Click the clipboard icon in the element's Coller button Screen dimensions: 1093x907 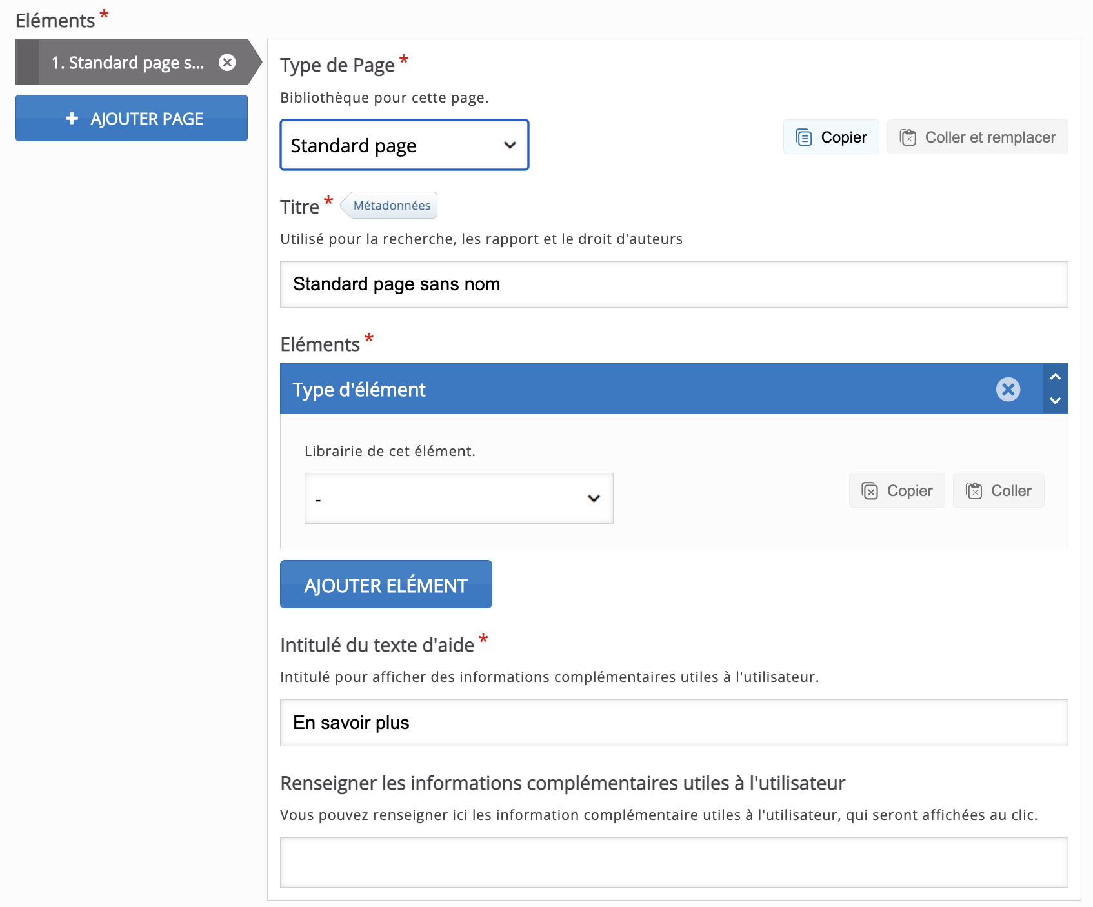[974, 491]
